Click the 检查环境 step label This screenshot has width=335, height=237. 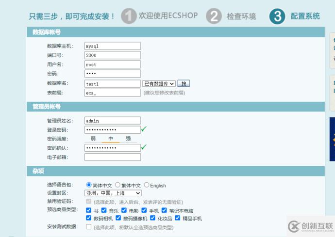coord(241,16)
